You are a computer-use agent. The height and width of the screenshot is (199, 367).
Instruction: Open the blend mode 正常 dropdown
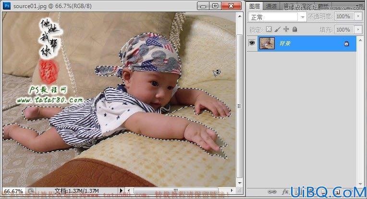pos(277,17)
